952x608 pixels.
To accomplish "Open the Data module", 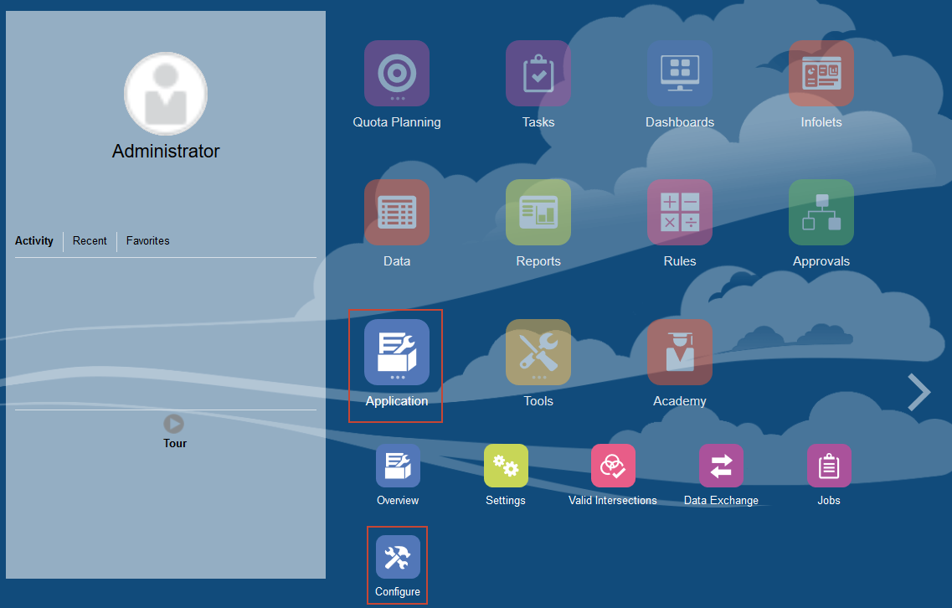I will click(396, 213).
